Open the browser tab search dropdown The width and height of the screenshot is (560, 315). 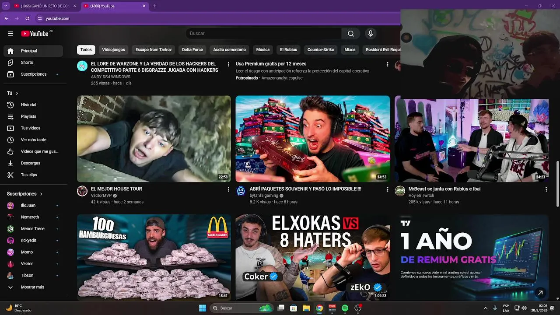(6, 6)
